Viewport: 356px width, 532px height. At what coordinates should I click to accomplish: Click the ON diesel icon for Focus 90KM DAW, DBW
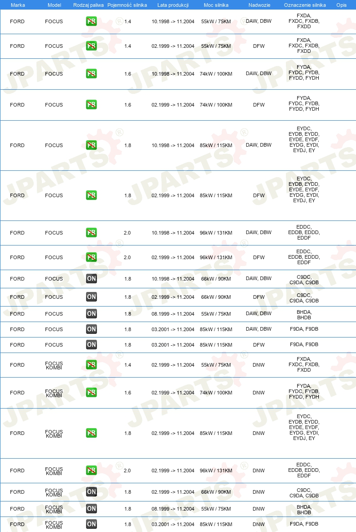click(91, 279)
